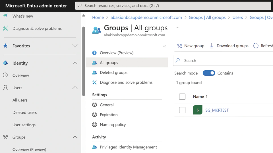Click the '1 group found' text

(x=189, y=82)
